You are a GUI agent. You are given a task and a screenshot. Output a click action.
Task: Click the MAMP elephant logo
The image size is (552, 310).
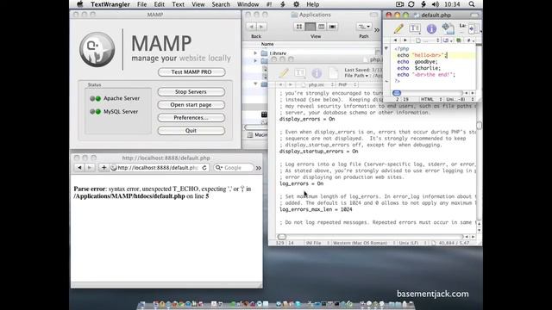(x=97, y=49)
